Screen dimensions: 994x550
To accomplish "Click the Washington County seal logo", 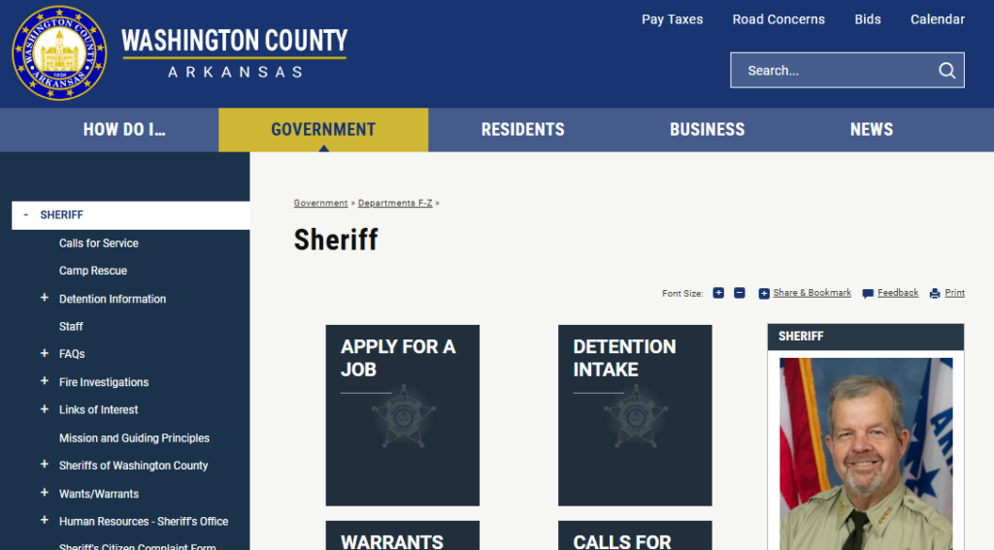I will 59,53.
